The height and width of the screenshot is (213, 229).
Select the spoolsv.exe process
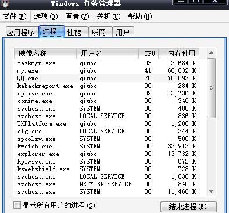pos(106,139)
